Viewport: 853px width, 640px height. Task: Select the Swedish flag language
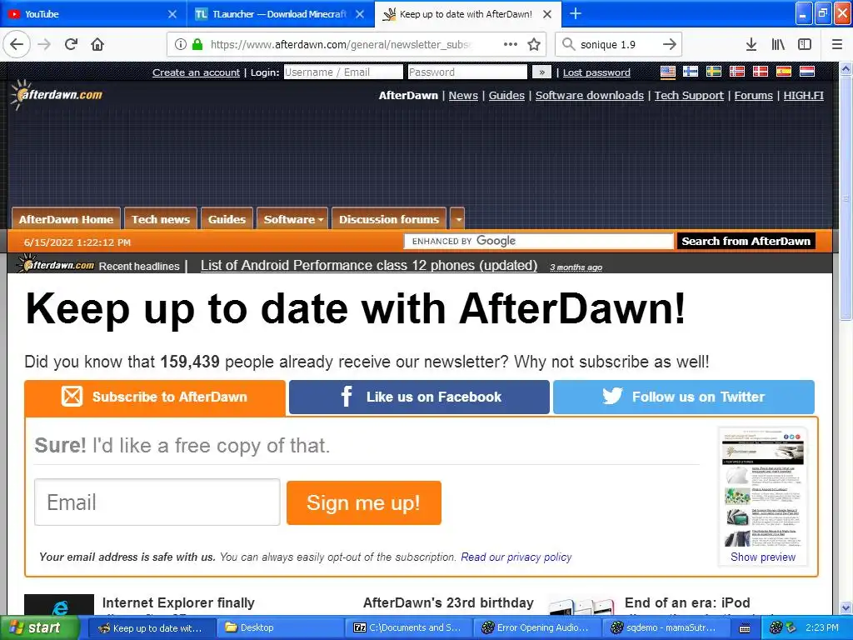714,72
